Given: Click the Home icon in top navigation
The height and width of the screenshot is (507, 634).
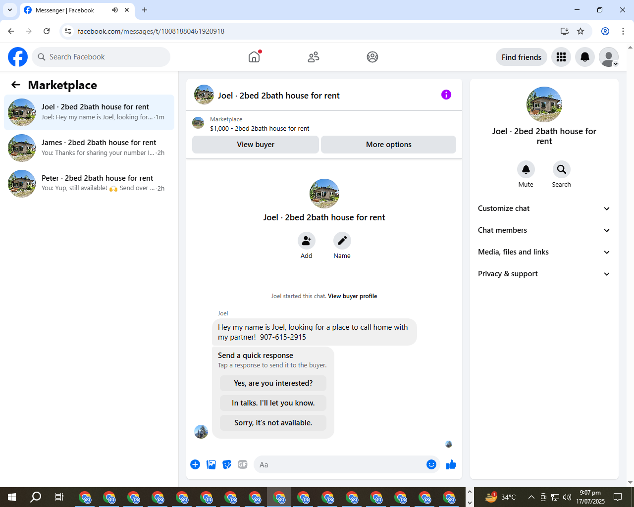Looking at the screenshot, I should (254, 57).
